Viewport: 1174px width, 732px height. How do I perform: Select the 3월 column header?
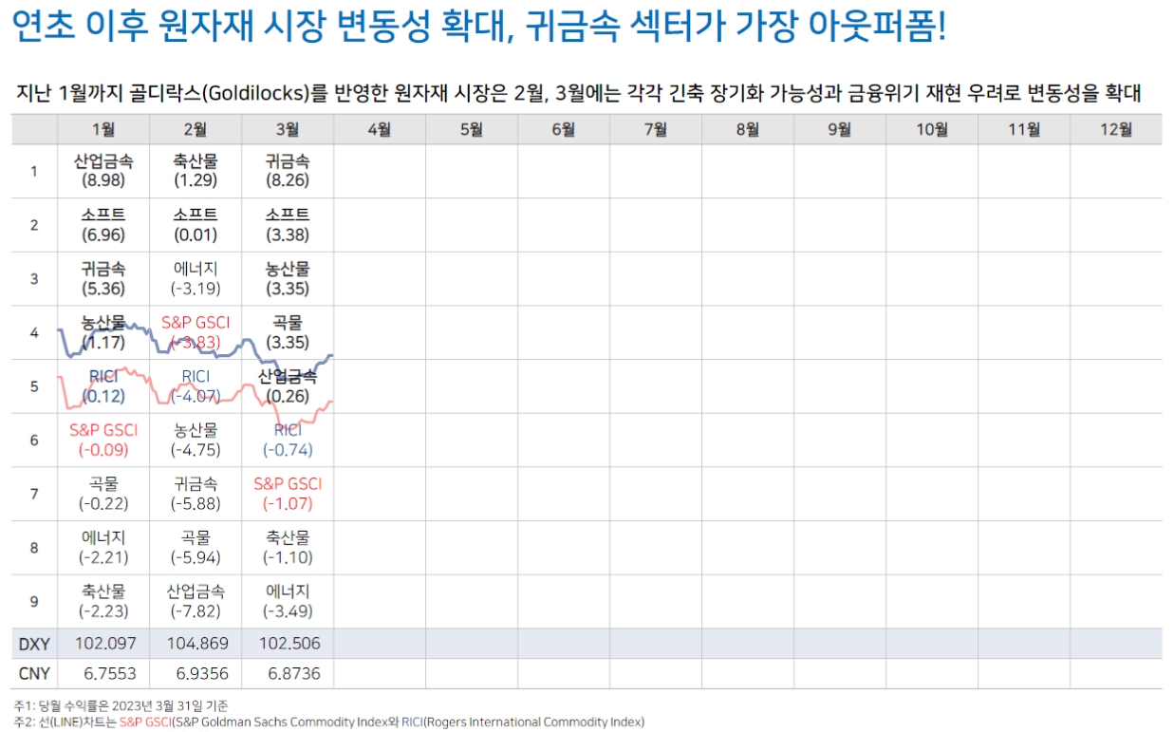(x=286, y=128)
